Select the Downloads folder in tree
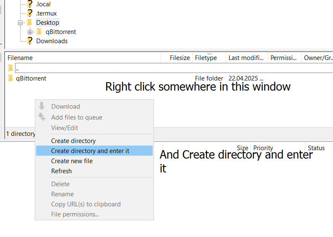Screen dimensions: 333x237 coord(52,41)
